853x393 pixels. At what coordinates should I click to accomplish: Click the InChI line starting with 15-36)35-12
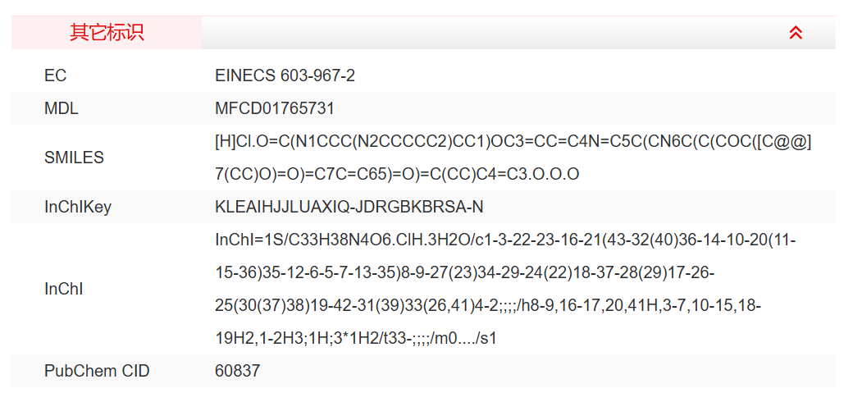pyautogui.click(x=467, y=272)
